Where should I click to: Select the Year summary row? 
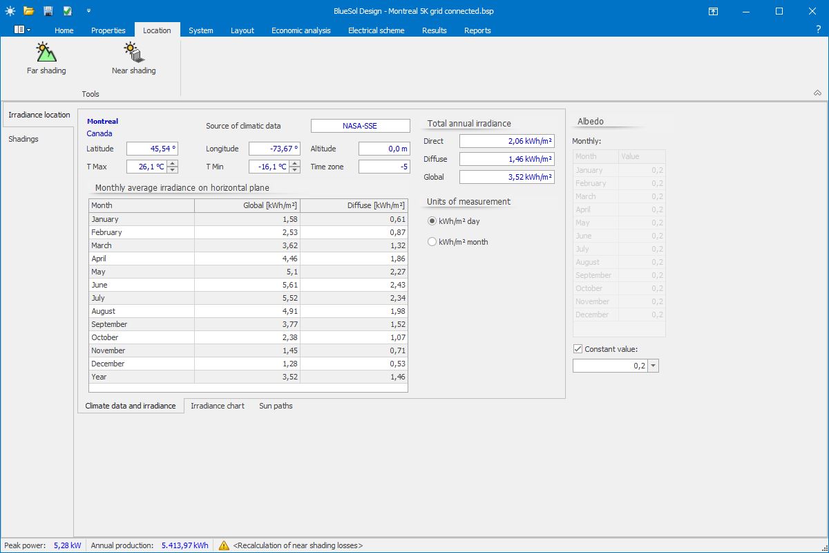[x=248, y=377]
